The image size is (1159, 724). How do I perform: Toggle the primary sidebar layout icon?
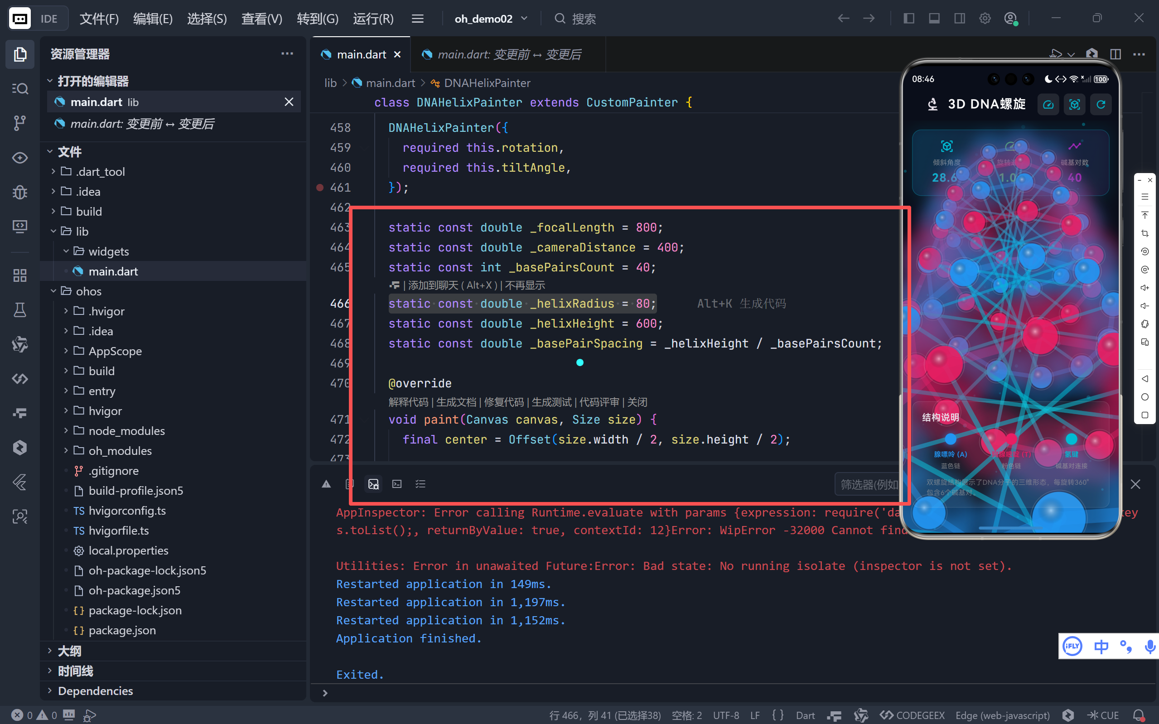[x=908, y=19]
